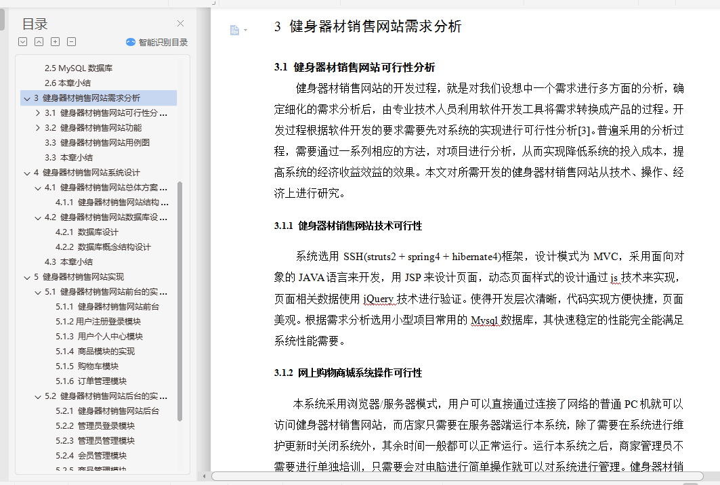Open the dropdown arrow next to document icon

pos(246,30)
